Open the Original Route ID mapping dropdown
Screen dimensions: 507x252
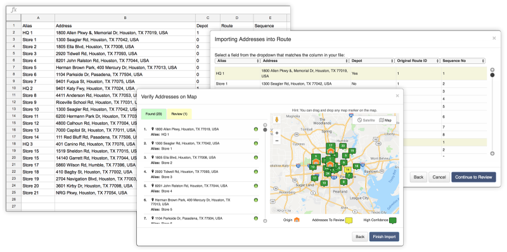tap(417, 61)
